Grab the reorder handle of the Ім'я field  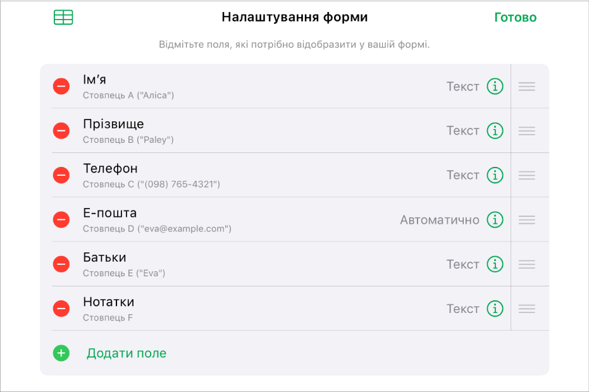click(527, 86)
